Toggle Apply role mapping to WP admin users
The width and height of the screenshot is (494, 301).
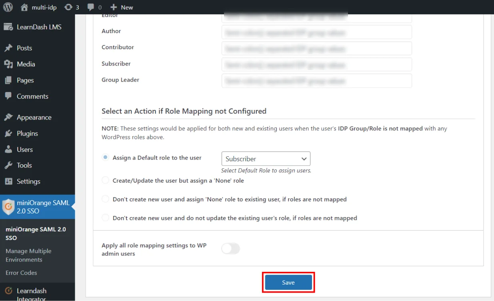(x=231, y=249)
